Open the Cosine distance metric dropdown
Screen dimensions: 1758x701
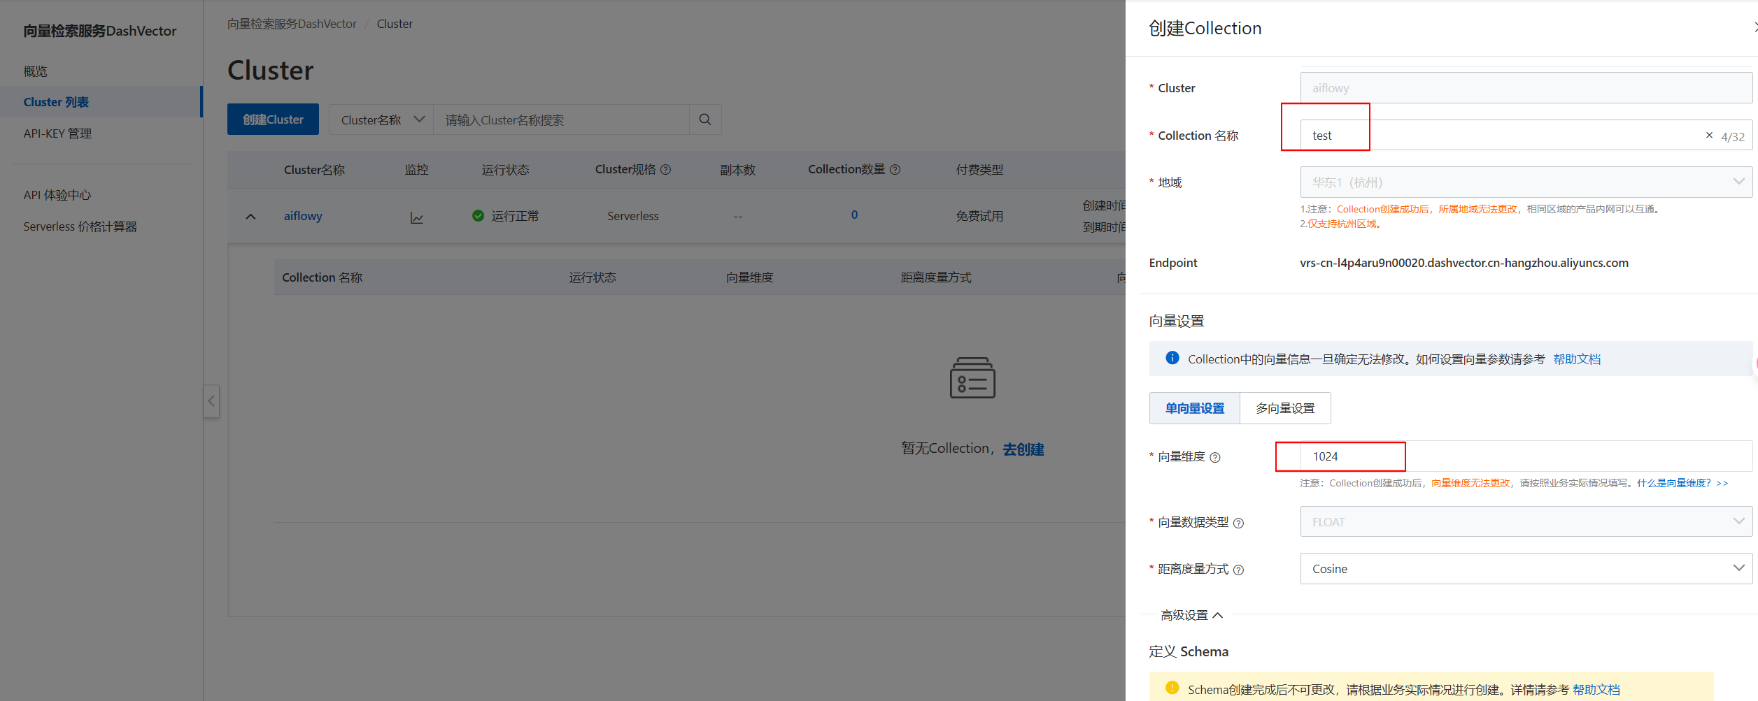point(1525,569)
